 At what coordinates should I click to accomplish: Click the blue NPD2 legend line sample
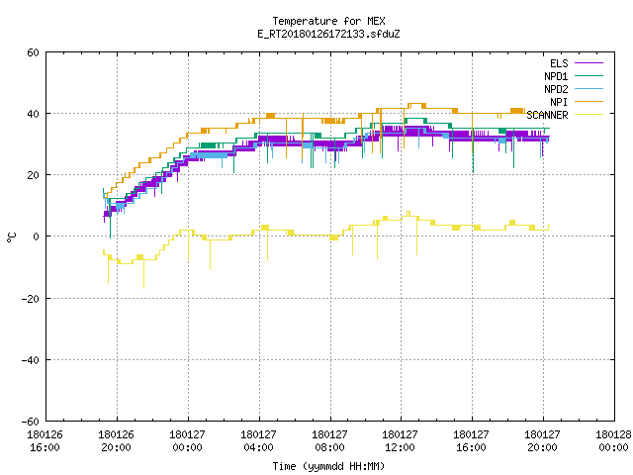pos(589,88)
